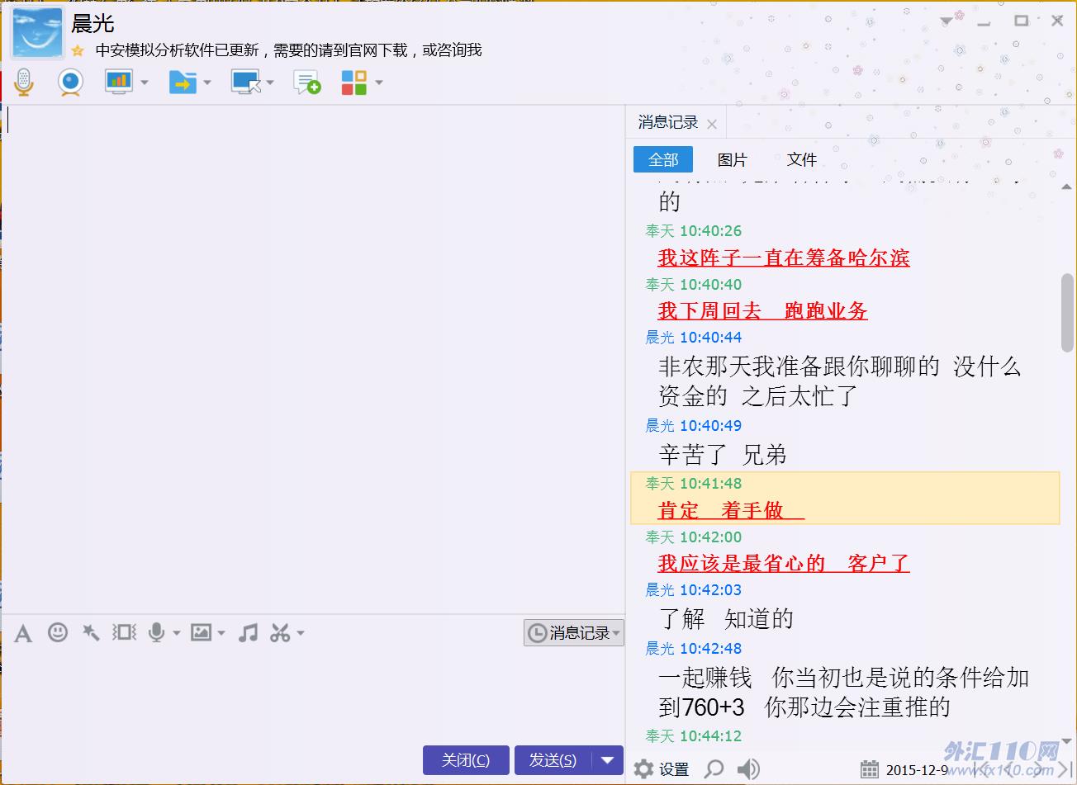Viewport: 1077px width, 785px height.
Task: Expand the picture sending dropdown arrow
Action: tap(221, 633)
